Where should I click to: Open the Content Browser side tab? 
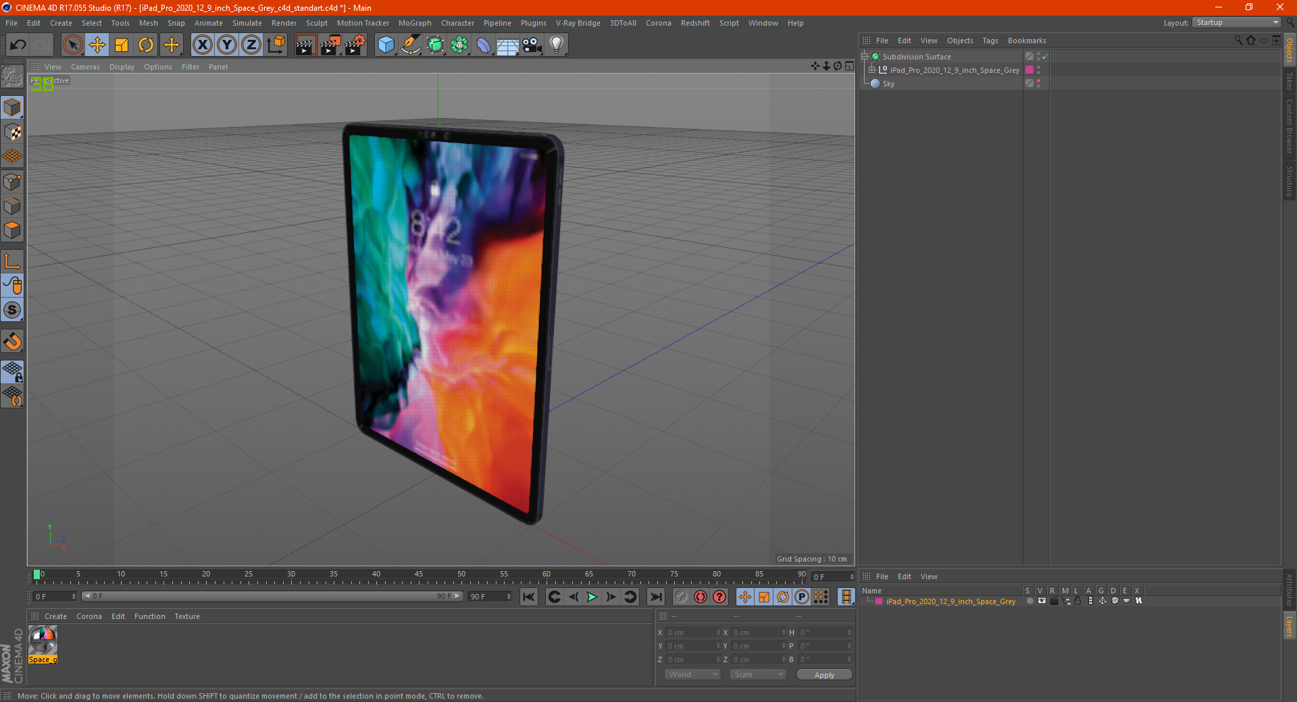click(1290, 126)
